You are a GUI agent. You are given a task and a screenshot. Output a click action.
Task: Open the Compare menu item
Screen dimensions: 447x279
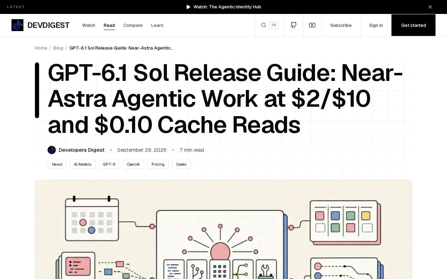(x=133, y=25)
